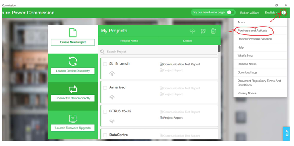Open the info menu icon in header
Screen dimensions: 294x146
pos(284,13)
